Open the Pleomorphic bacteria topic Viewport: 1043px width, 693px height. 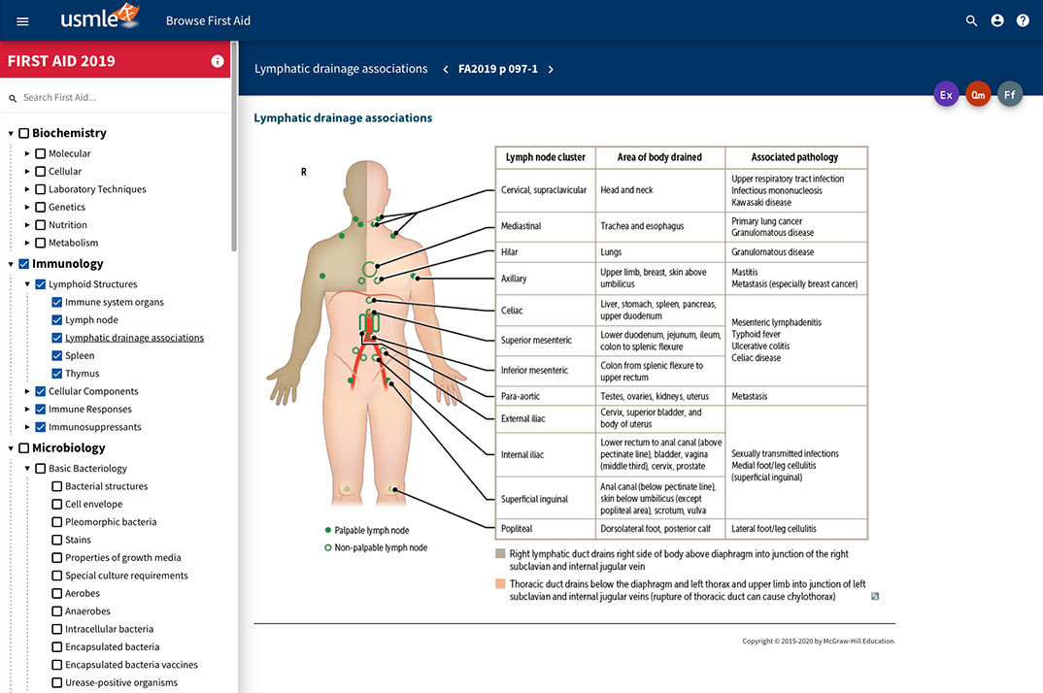point(111,522)
